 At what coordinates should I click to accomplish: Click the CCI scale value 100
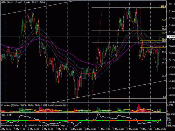click(169, 118)
